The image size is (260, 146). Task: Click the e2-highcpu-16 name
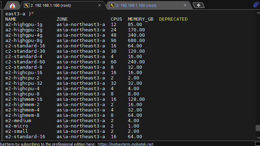click(24, 73)
